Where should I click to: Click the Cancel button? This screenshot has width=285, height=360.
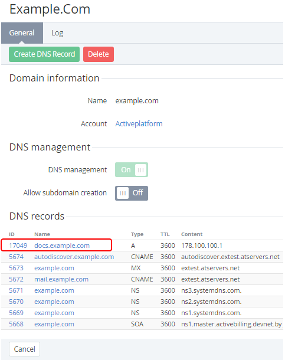25,349
